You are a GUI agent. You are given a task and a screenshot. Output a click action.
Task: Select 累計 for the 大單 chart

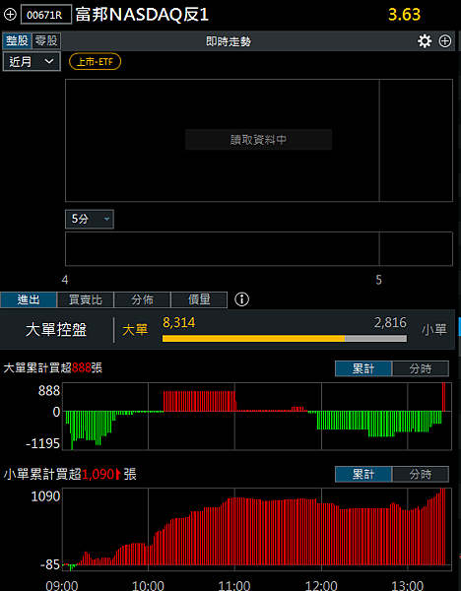tap(363, 368)
